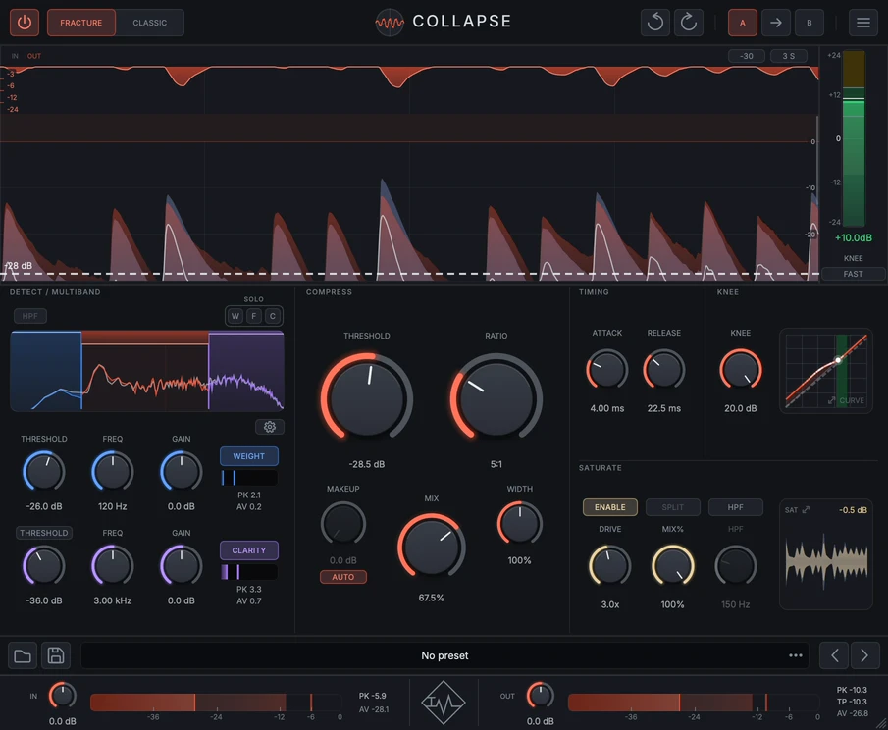
Task: Click the multiband spectrum display
Action: [147, 370]
